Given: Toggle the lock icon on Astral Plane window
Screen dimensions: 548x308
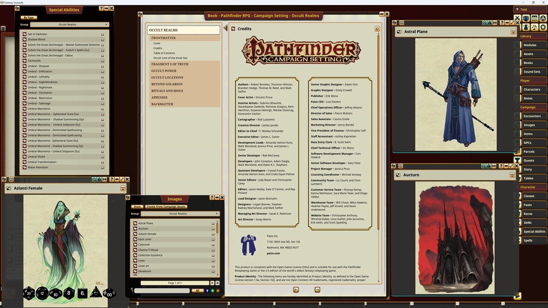Looking at the screenshot, I should (490, 23).
